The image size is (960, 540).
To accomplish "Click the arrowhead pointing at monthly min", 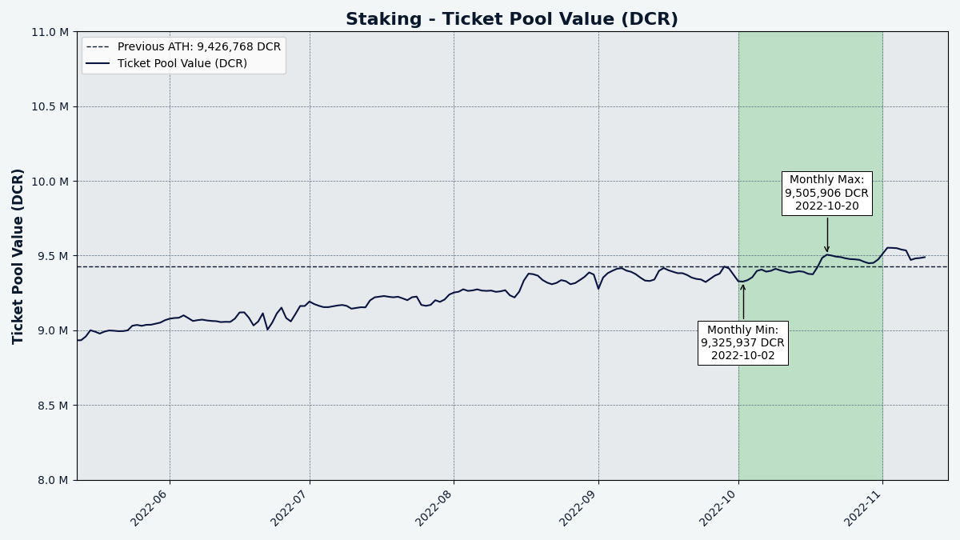I will (x=743, y=289).
